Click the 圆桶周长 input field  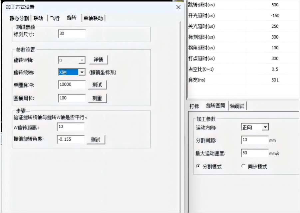click(72, 98)
